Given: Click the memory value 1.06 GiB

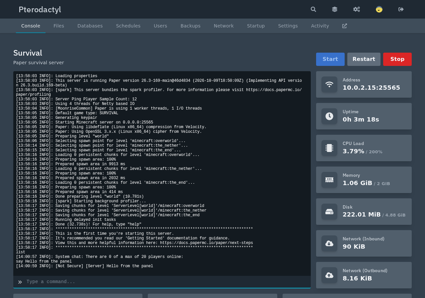Looking at the screenshot, I should point(358,183).
